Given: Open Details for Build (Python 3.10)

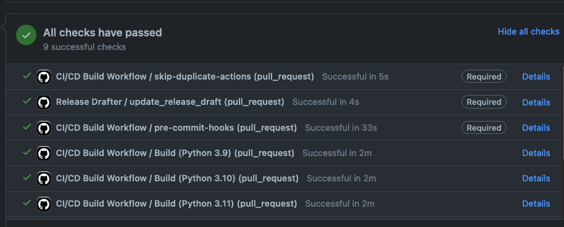Looking at the screenshot, I should point(536,178).
